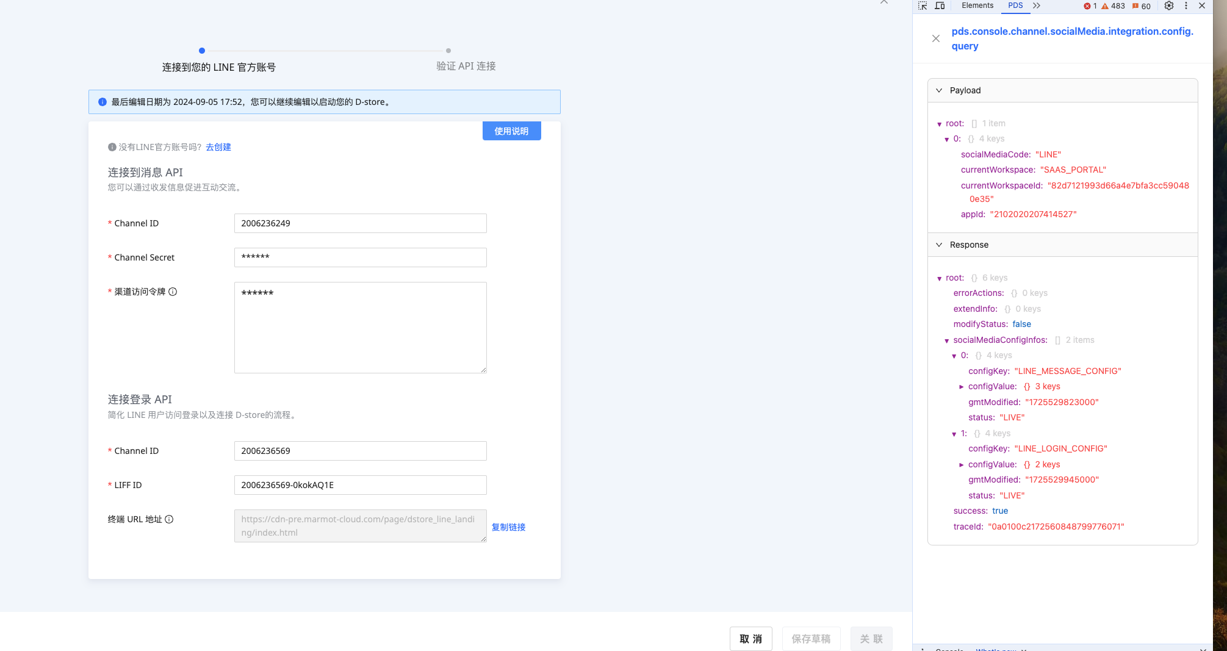Screen dimensions: 1227x651
Task: Open the more tabs chevron in DevTools
Action: coord(1037,5)
